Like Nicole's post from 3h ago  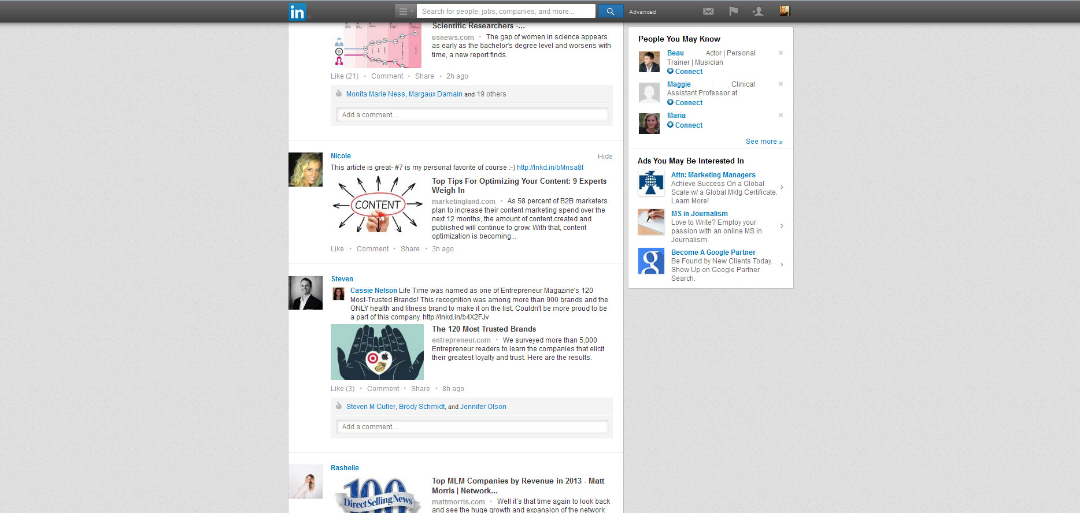[x=337, y=249]
